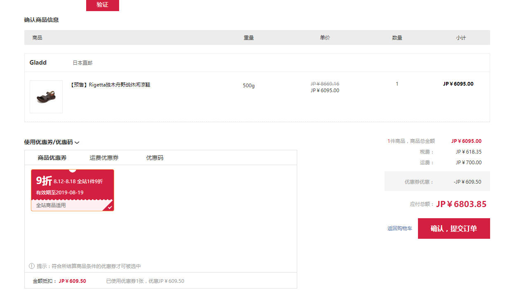
Task: Click the shipping fee JP¥700.00
Action: pyautogui.click(x=469, y=163)
